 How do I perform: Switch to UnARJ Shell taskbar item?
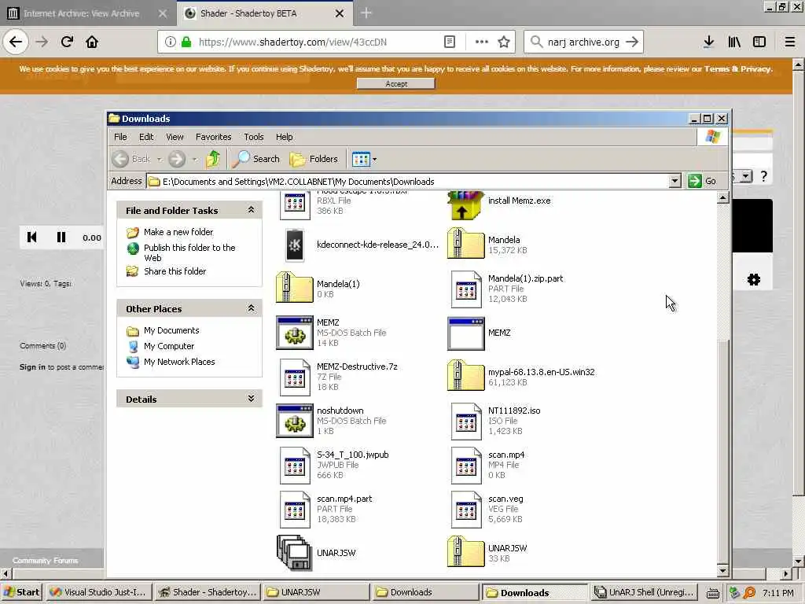(645, 592)
